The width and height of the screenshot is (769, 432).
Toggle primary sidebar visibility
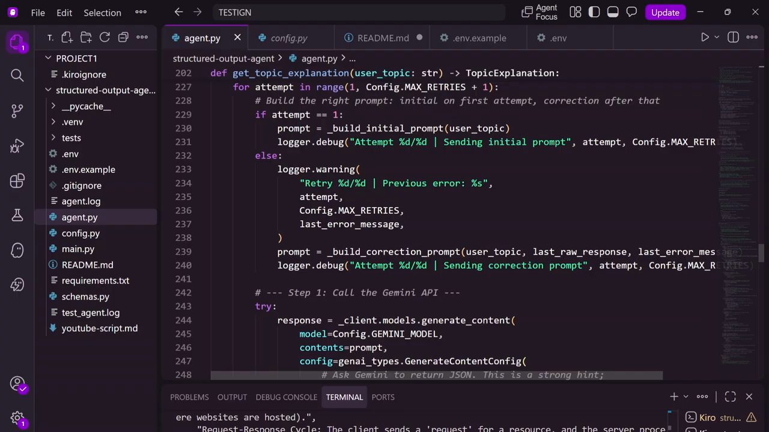pyautogui.click(x=594, y=12)
